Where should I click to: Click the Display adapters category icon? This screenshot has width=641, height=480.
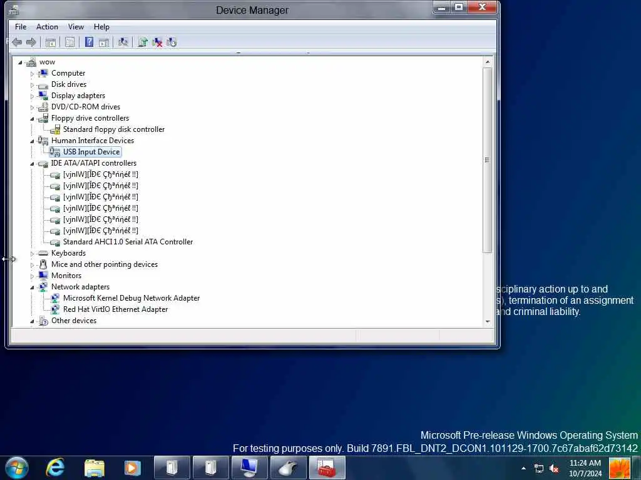point(43,96)
